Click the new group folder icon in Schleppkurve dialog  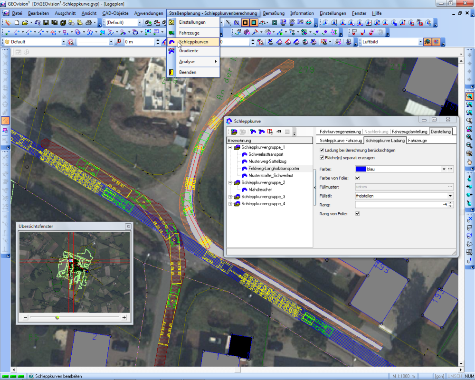[x=234, y=132]
